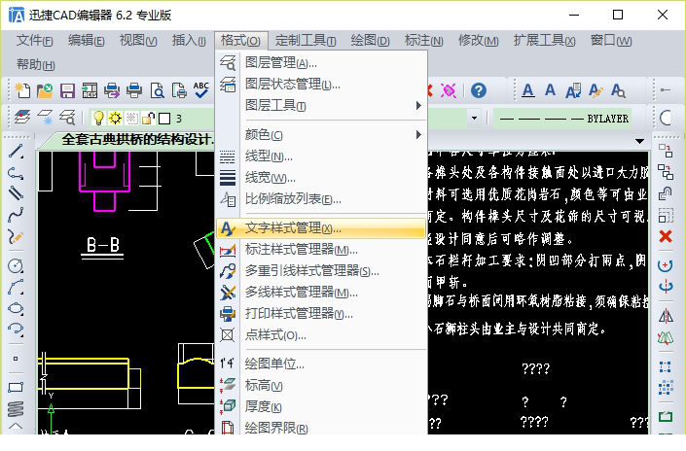
Task: Expand the 颜色(C) submenu
Action: pos(321,134)
